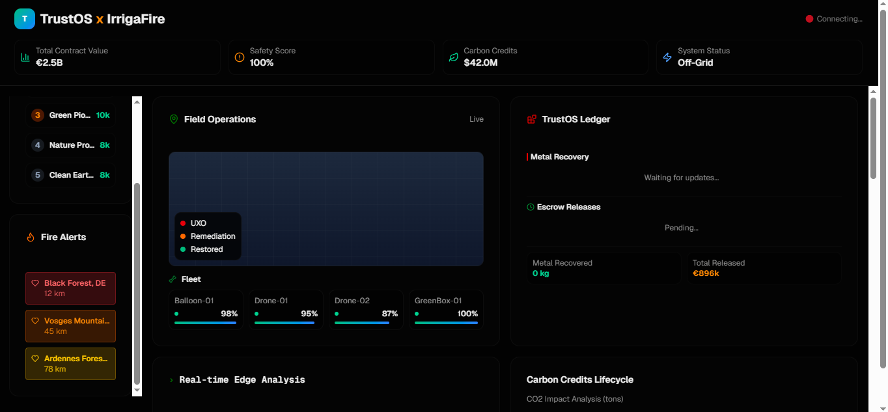Click the Fire Alerts flame icon
The image size is (888, 412).
tap(31, 237)
